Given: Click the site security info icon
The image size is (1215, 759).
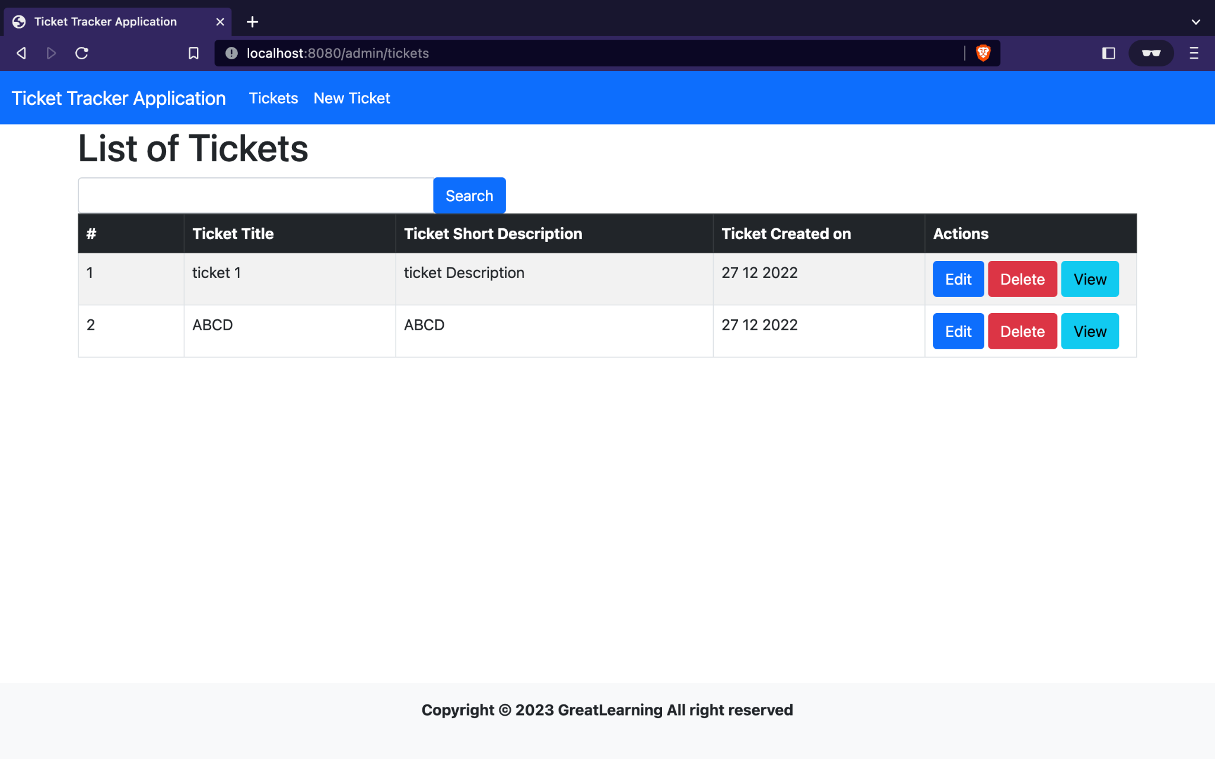Looking at the screenshot, I should (x=232, y=53).
